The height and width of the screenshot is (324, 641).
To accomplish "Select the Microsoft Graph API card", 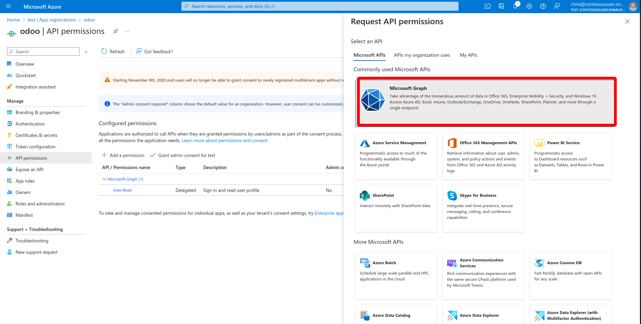I will [x=486, y=102].
